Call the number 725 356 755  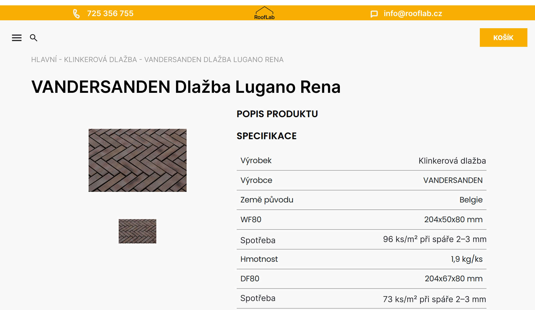pos(110,14)
